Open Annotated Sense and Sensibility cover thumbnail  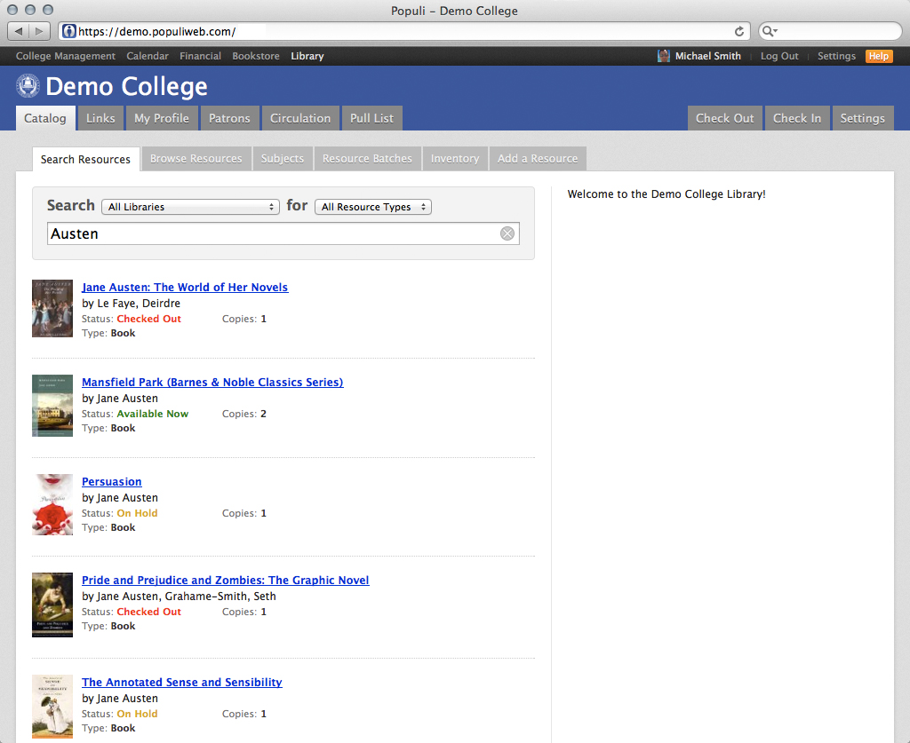(x=52, y=707)
